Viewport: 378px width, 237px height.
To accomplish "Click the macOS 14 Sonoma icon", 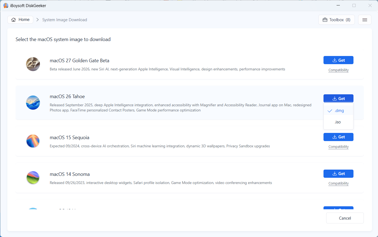I will [33, 178].
